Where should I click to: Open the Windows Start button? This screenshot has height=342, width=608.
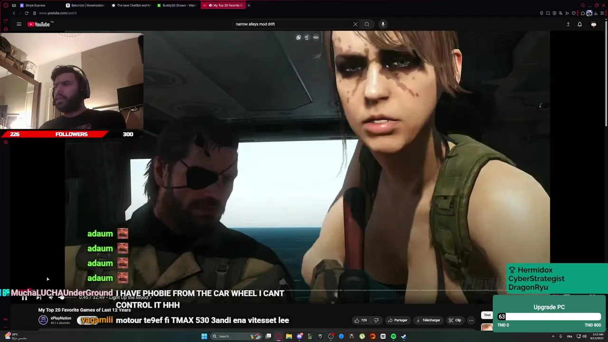point(204,336)
